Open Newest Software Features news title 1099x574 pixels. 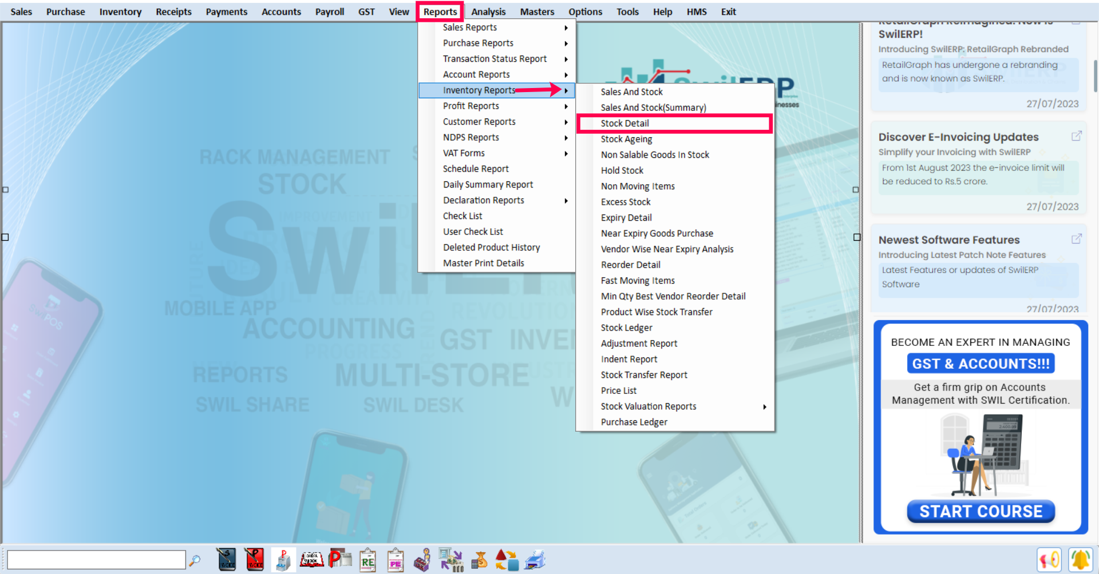[x=949, y=240]
